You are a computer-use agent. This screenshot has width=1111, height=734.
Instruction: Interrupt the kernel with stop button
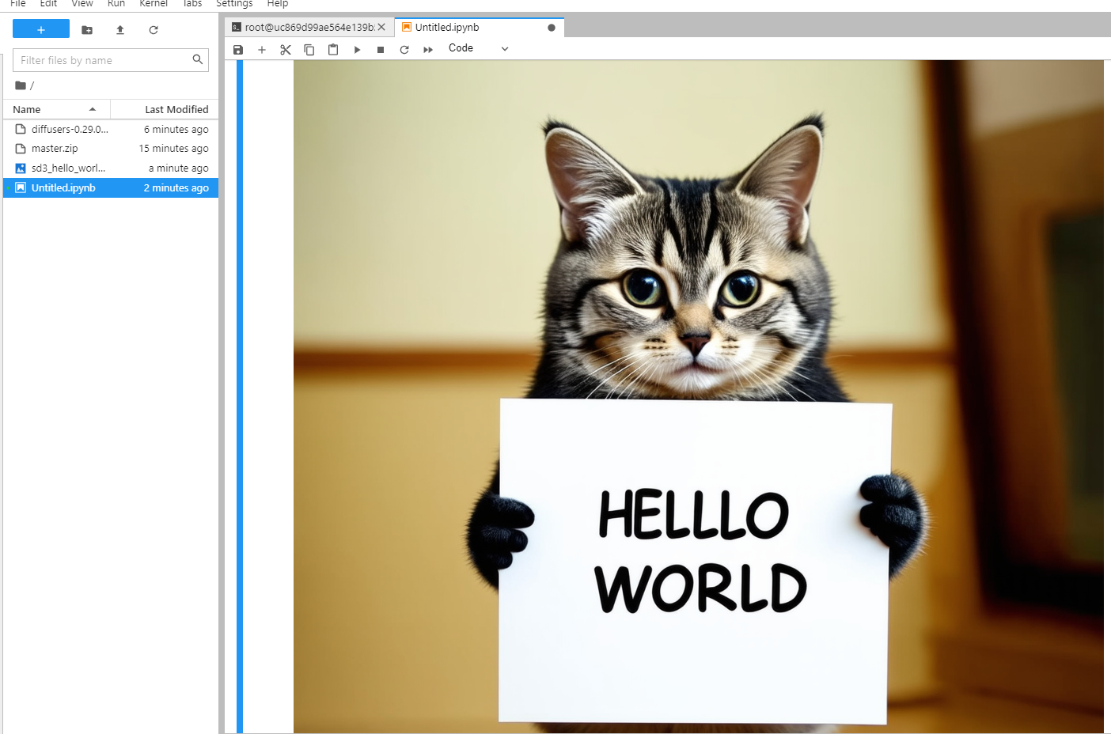(381, 50)
